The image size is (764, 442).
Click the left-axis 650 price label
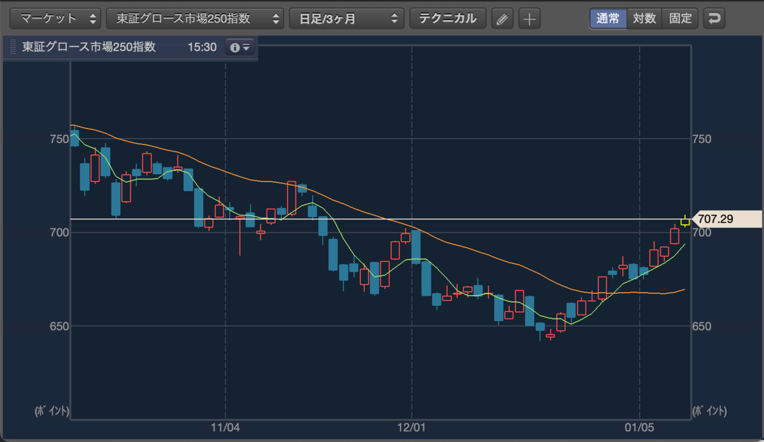(60, 326)
